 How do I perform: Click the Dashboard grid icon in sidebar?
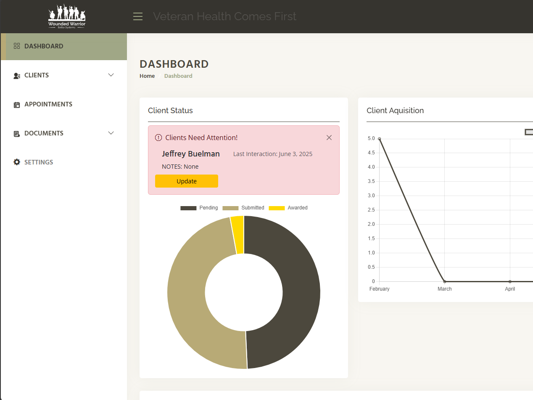point(17,46)
